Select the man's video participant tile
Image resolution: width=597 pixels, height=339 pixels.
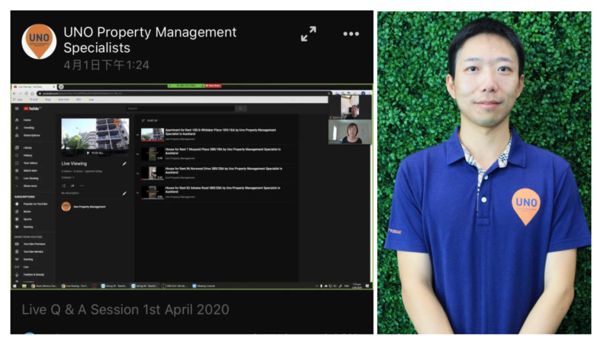(350, 107)
